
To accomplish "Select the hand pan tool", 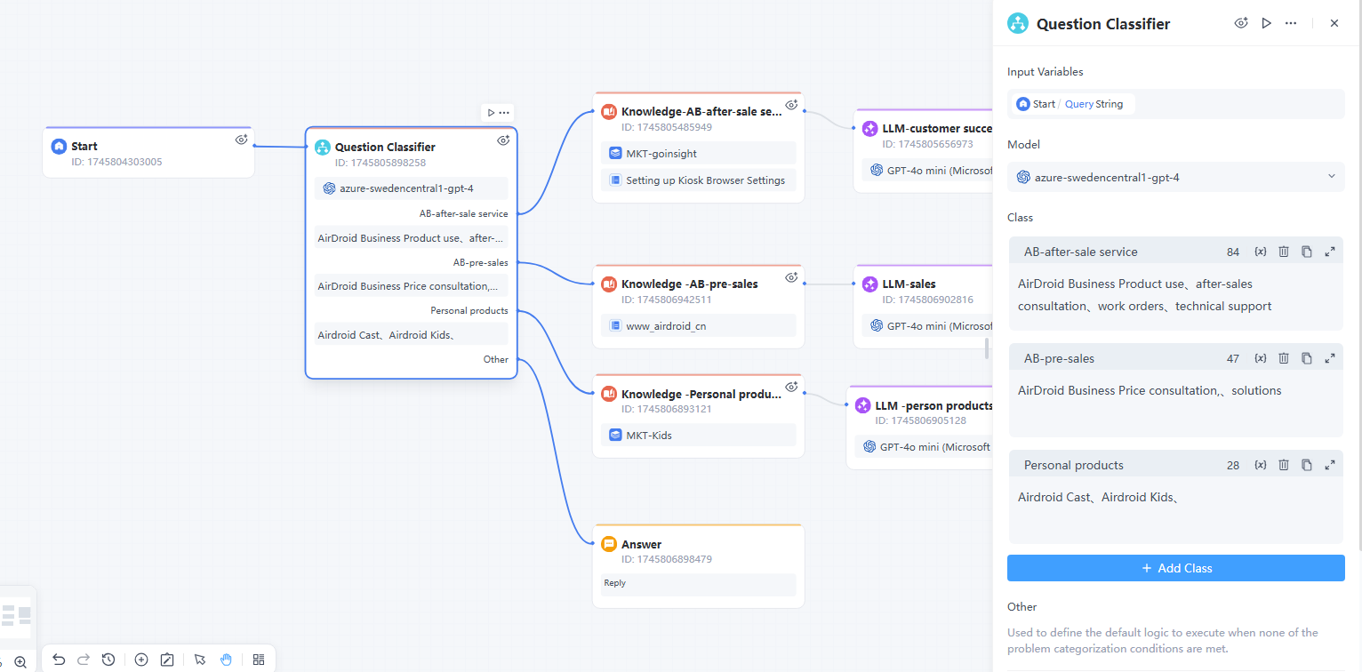I will (226, 660).
